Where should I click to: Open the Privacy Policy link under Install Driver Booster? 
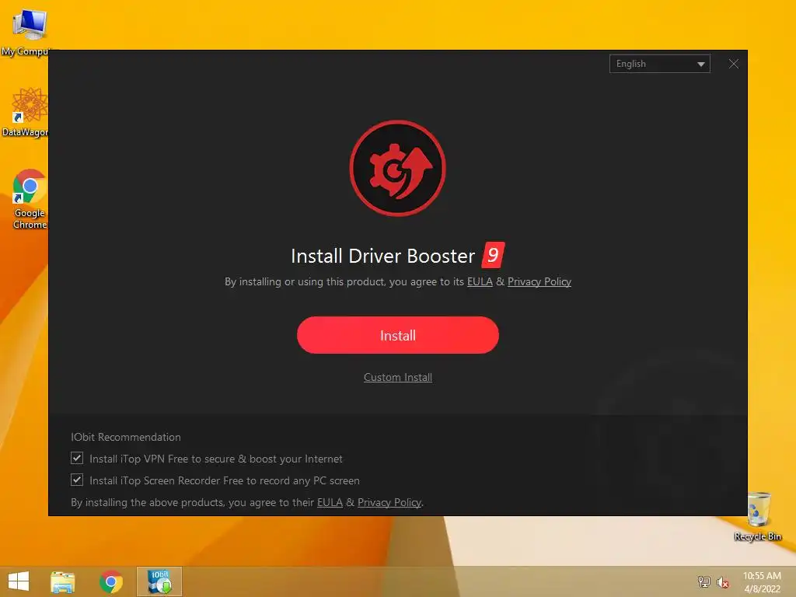coord(539,281)
